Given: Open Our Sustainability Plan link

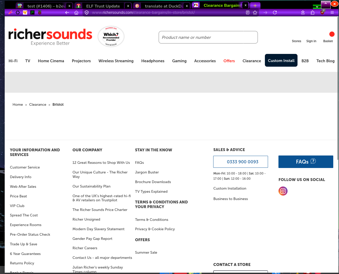Looking at the screenshot, I should point(91,186).
